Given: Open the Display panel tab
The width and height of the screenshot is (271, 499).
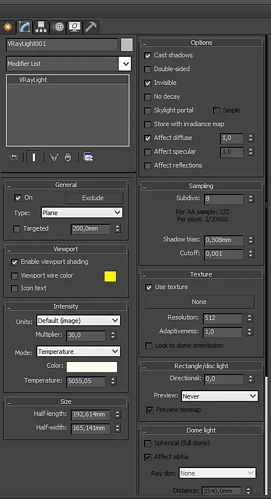Looking at the screenshot, I should (x=75, y=27).
